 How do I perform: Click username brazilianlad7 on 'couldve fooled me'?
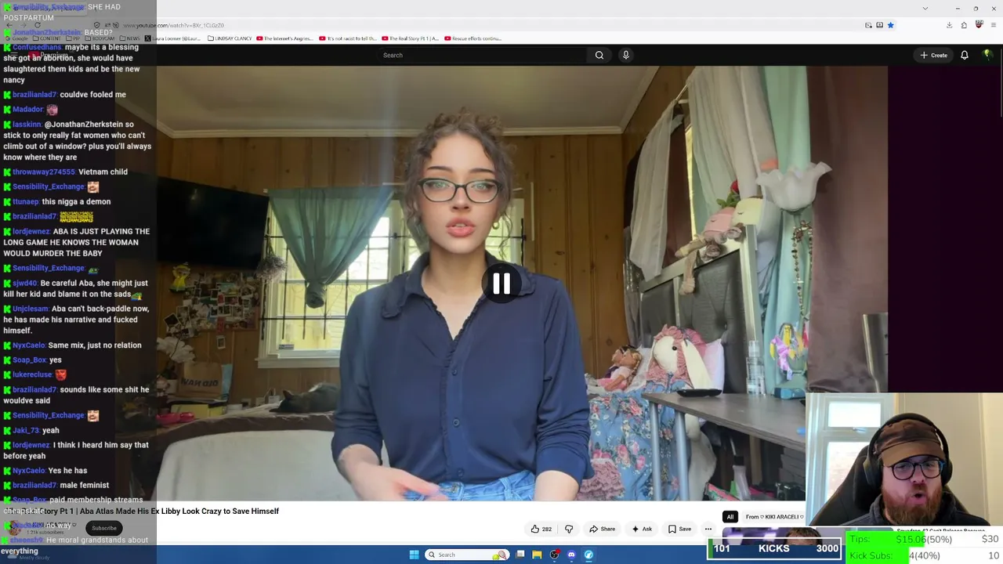[x=34, y=95]
